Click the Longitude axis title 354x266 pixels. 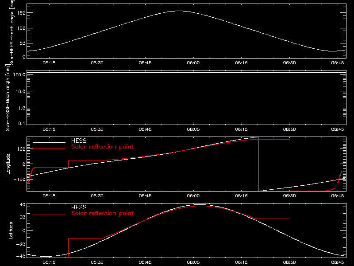tap(8, 164)
